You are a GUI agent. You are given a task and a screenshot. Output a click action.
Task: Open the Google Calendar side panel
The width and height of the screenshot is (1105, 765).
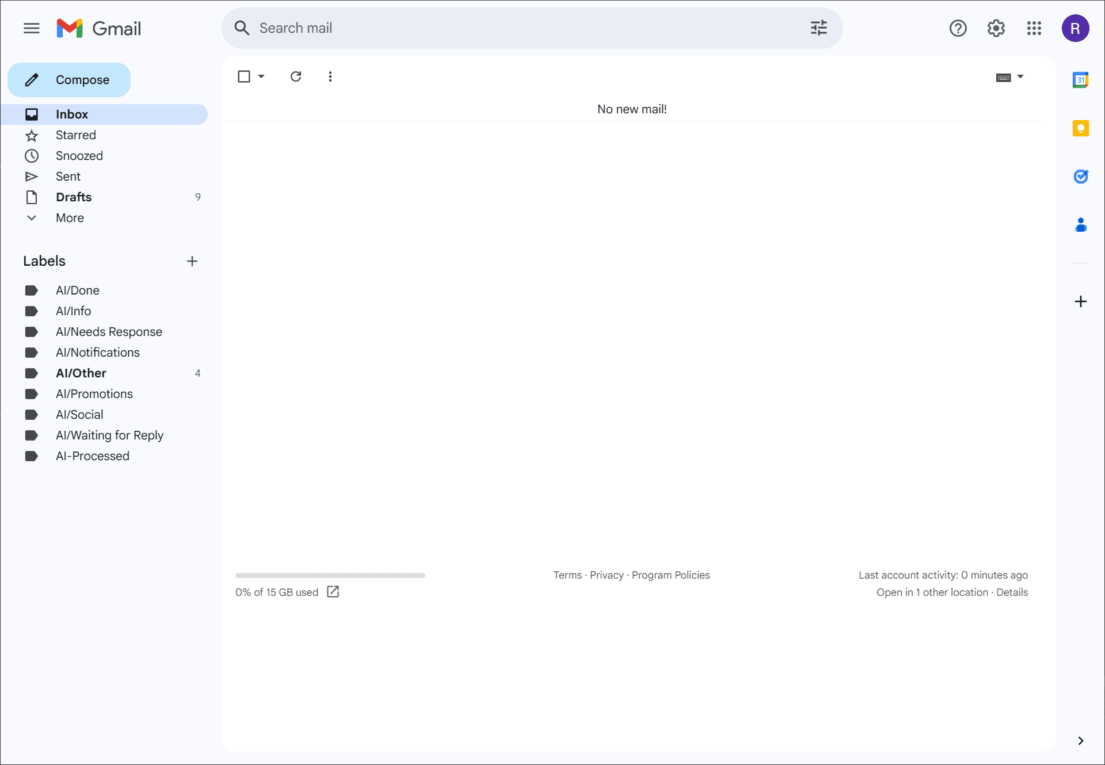click(1081, 80)
